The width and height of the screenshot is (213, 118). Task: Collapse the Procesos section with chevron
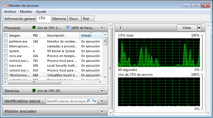(102, 28)
